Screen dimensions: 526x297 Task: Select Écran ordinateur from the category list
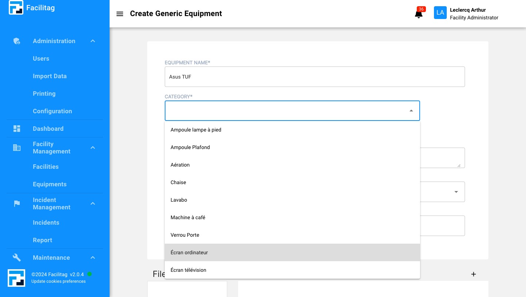(x=189, y=252)
